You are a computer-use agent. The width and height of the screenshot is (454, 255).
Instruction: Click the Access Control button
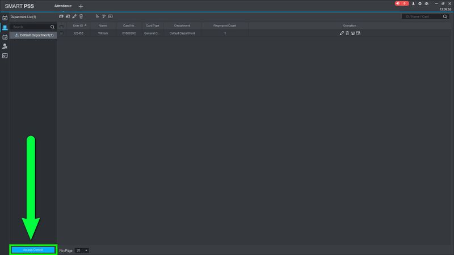(x=33, y=250)
